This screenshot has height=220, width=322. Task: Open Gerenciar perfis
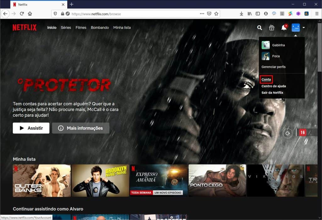(x=274, y=67)
